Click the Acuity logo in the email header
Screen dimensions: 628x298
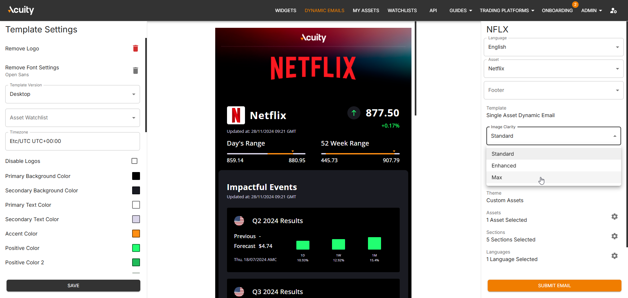coord(313,38)
